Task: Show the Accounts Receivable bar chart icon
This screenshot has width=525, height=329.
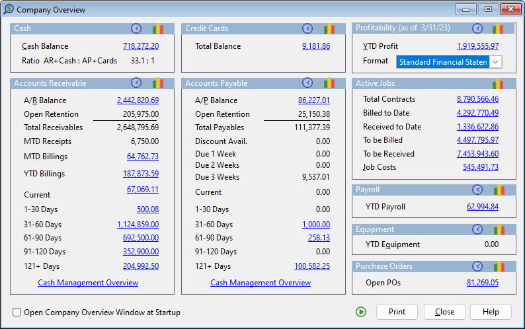Action: point(158,83)
